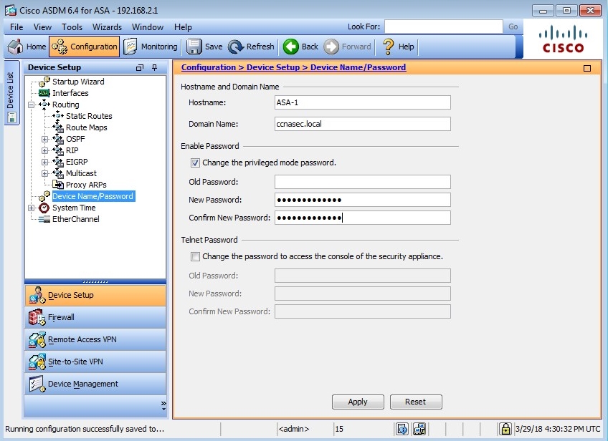
Task: Select the Configuration toolbar button
Action: [84, 47]
